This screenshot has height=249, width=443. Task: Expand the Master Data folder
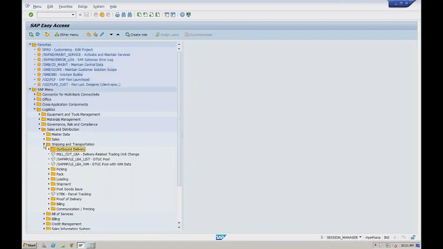click(44, 134)
